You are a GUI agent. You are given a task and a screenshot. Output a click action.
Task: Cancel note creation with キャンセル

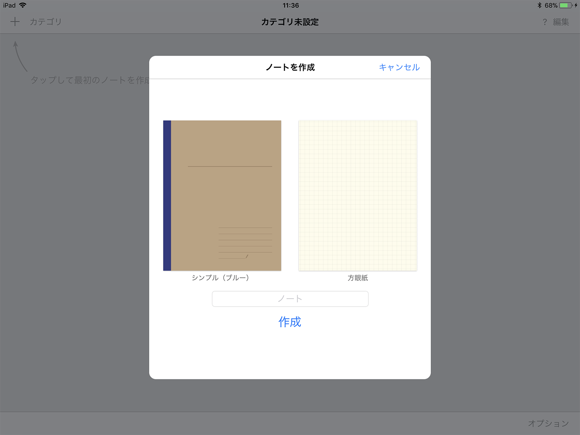coord(399,67)
